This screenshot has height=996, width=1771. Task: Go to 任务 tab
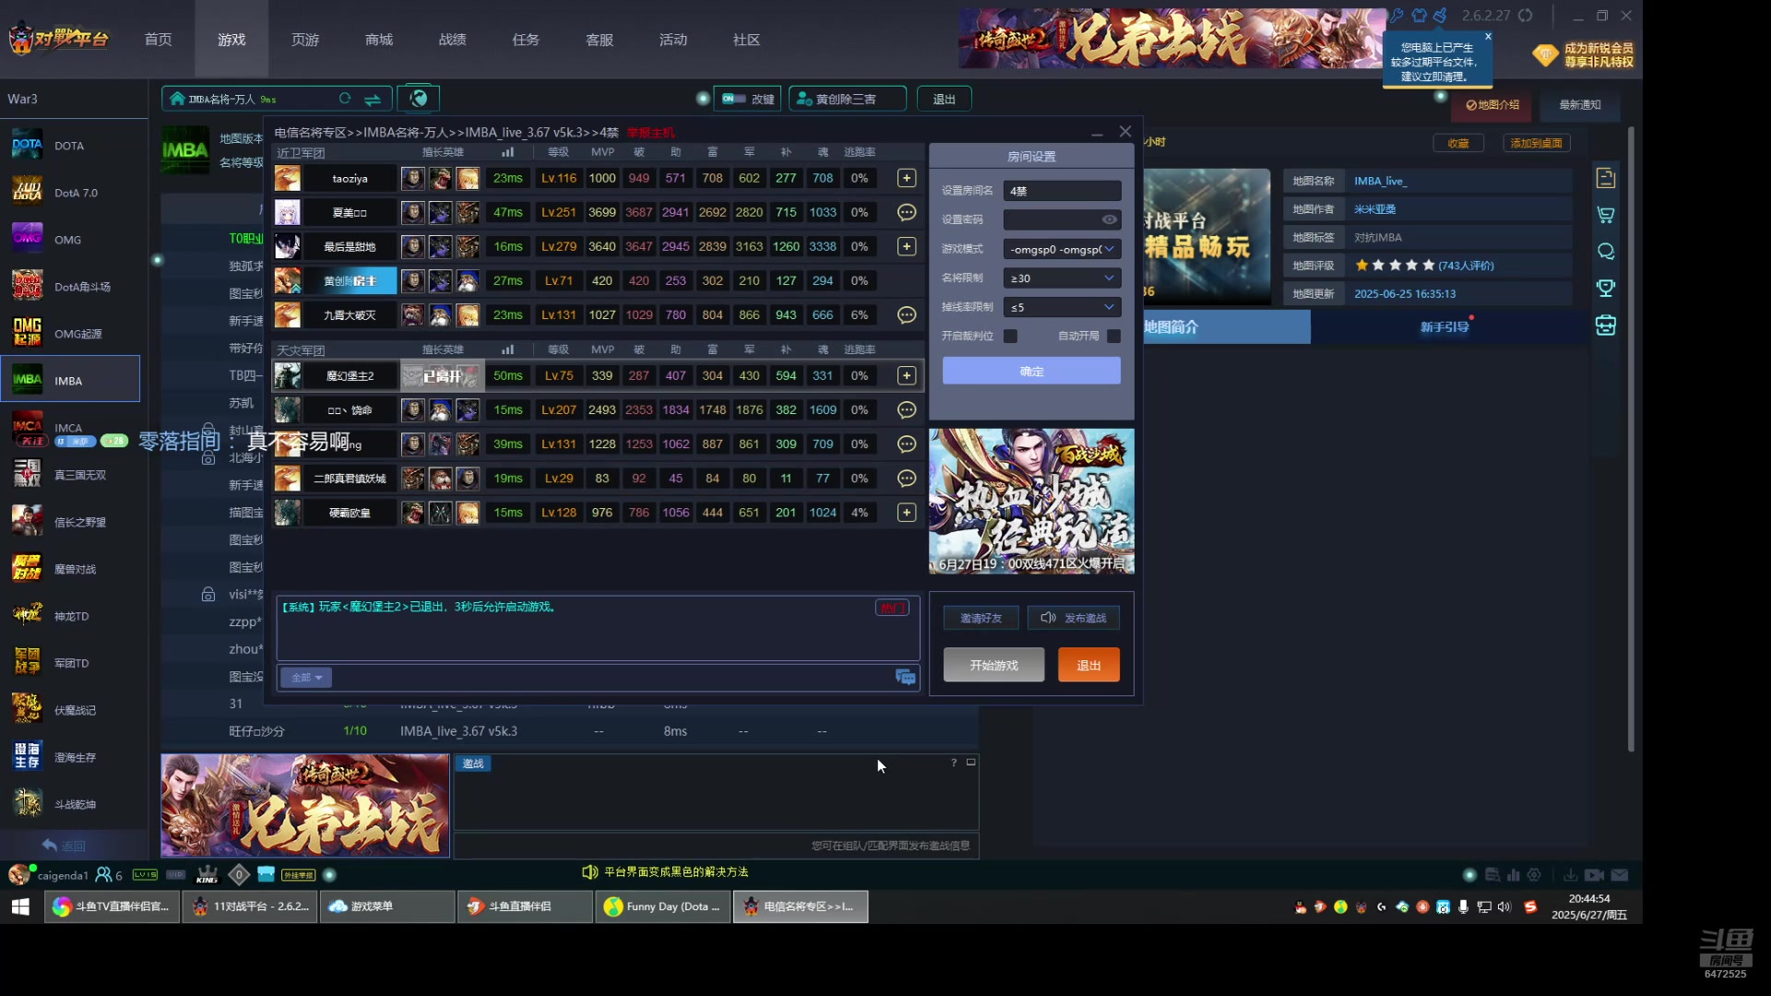(x=526, y=40)
